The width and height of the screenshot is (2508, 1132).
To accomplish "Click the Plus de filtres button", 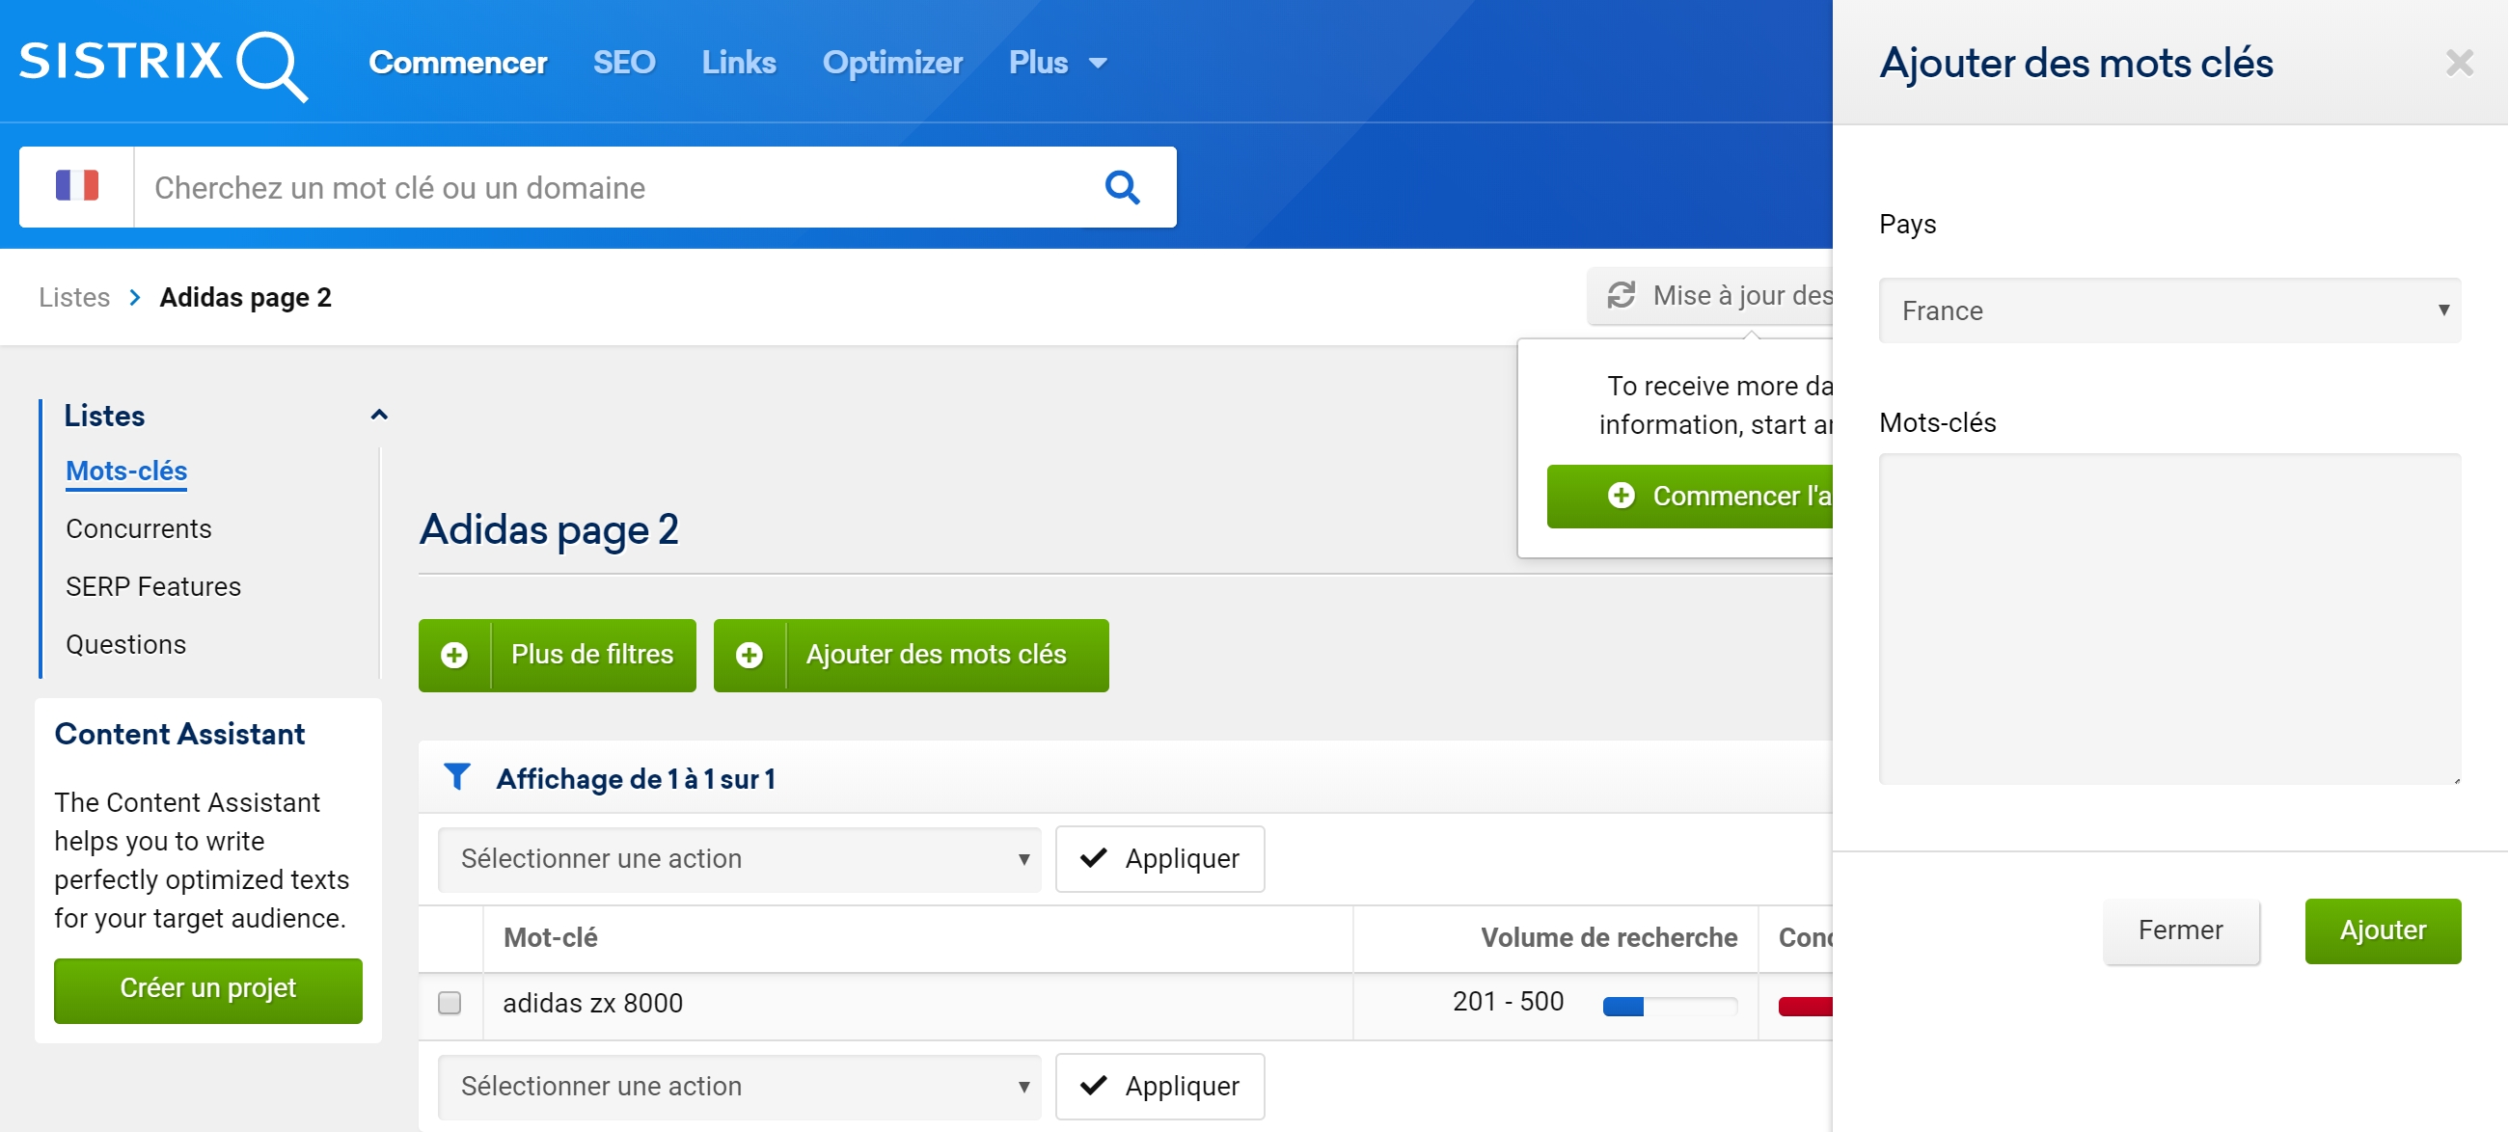I will click(557, 655).
